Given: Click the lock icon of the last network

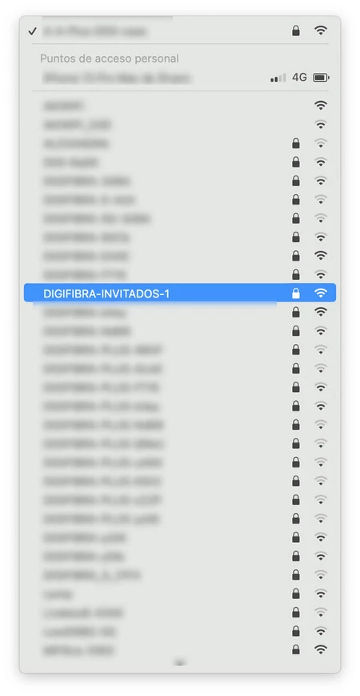Looking at the screenshot, I should (296, 650).
